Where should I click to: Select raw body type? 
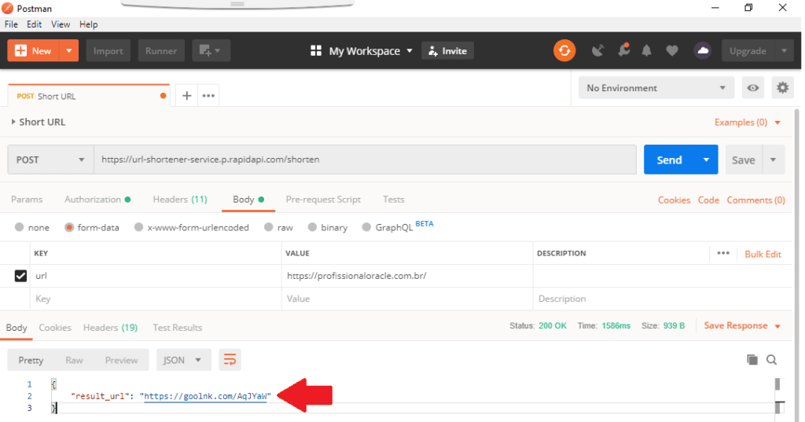[x=269, y=227]
